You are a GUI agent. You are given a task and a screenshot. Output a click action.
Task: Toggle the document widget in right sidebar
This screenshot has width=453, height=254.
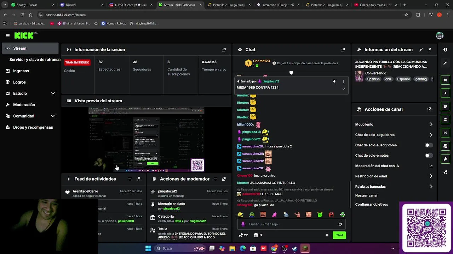click(446, 106)
